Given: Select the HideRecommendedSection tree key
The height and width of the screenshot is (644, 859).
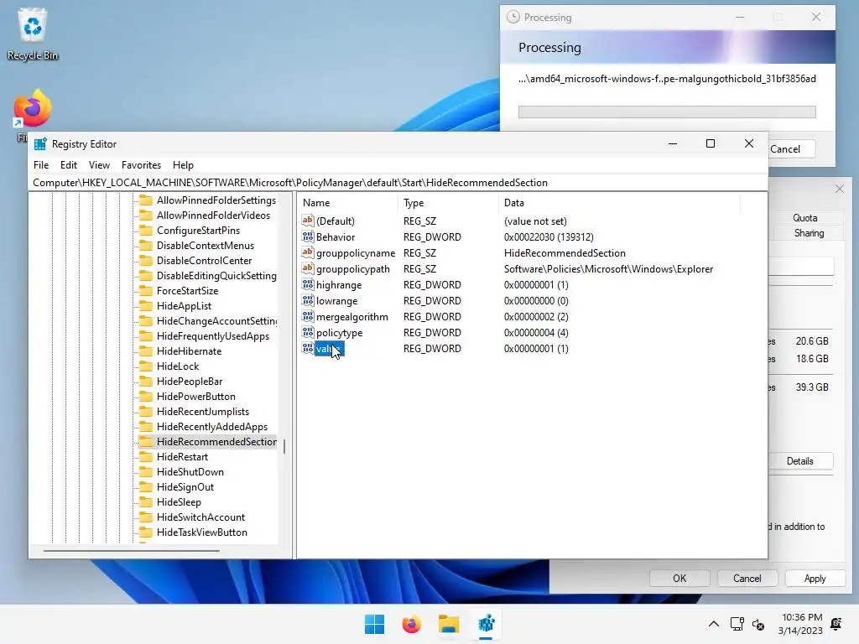Looking at the screenshot, I should click(x=216, y=441).
